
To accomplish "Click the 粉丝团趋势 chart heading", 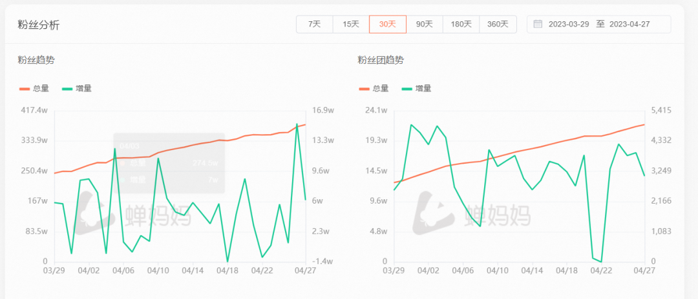I will coord(381,60).
